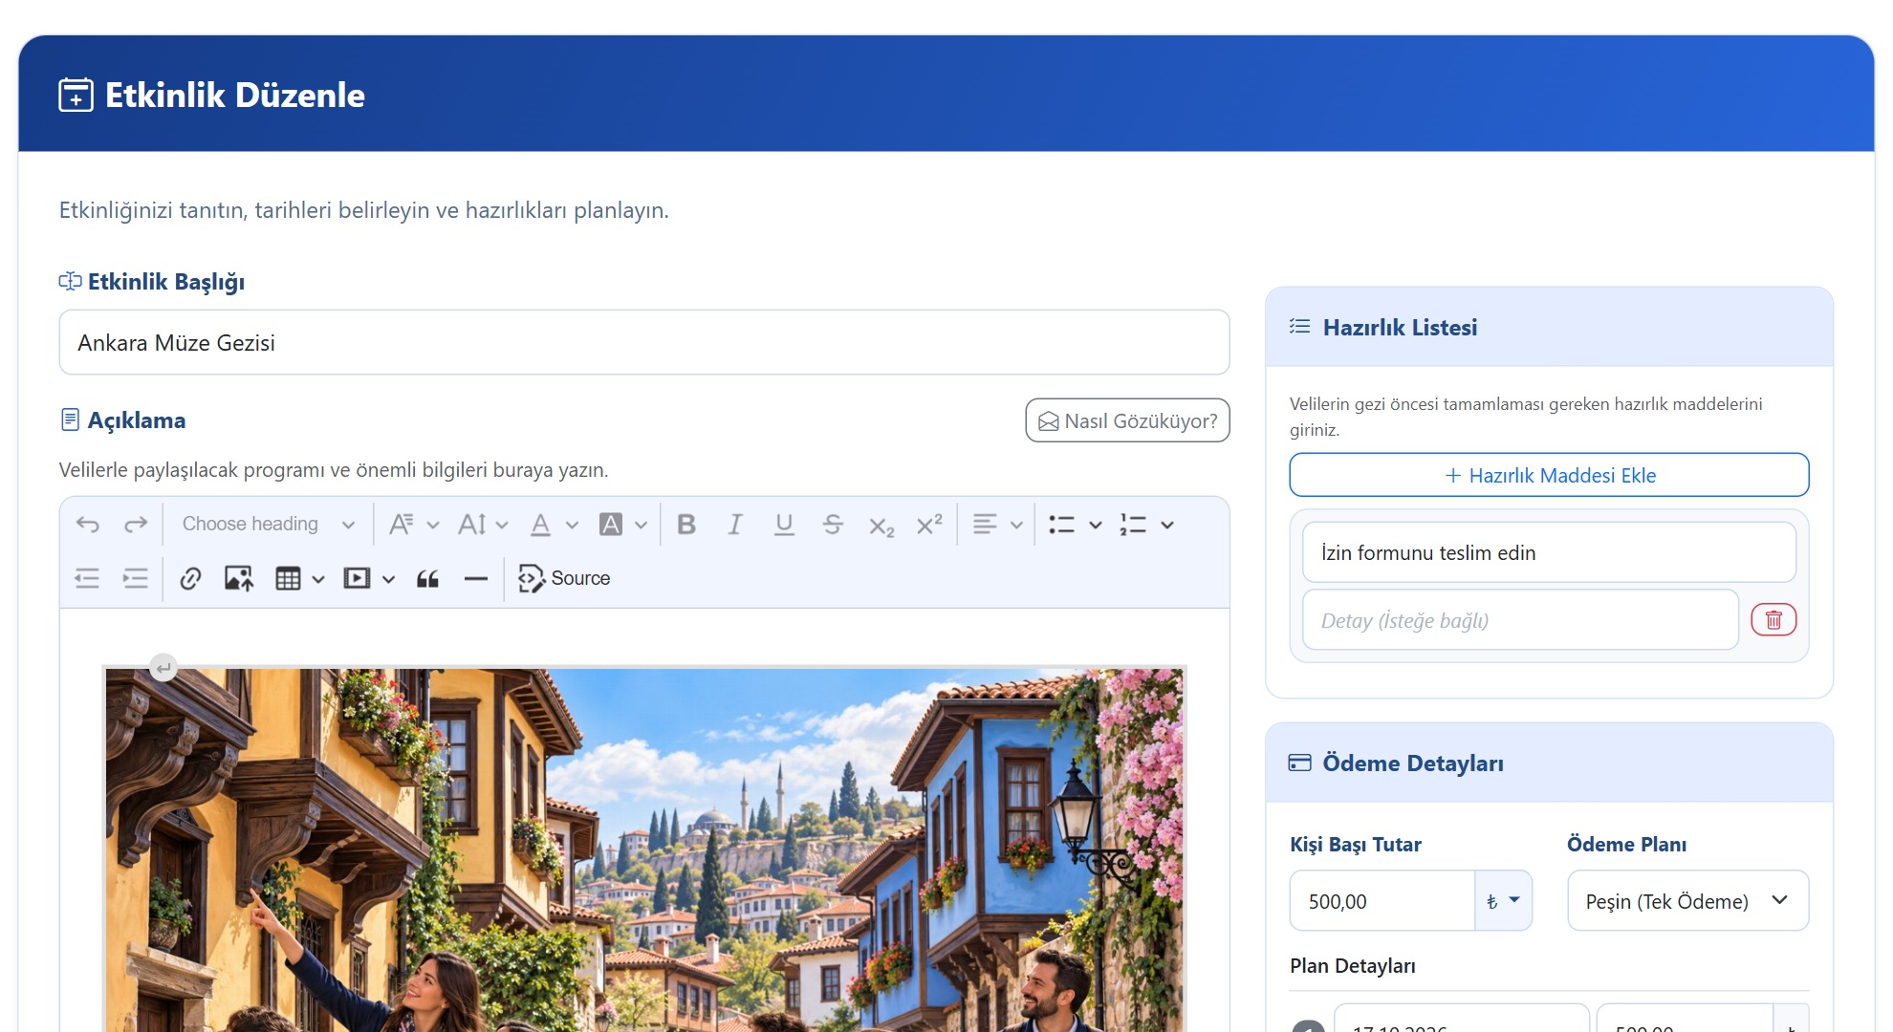The width and height of the screenshot is (1893, 1032).
Task: Open the text alignment dropdown
Action: 997,525
